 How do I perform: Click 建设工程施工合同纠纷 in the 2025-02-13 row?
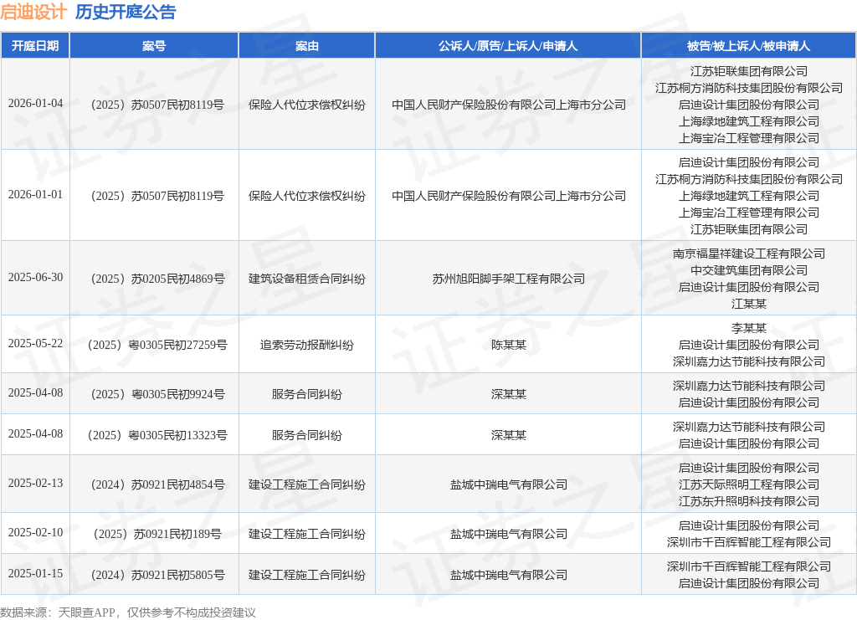[x=306, y=484]
